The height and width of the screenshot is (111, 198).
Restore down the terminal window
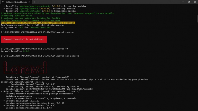[x=189, y=2]
